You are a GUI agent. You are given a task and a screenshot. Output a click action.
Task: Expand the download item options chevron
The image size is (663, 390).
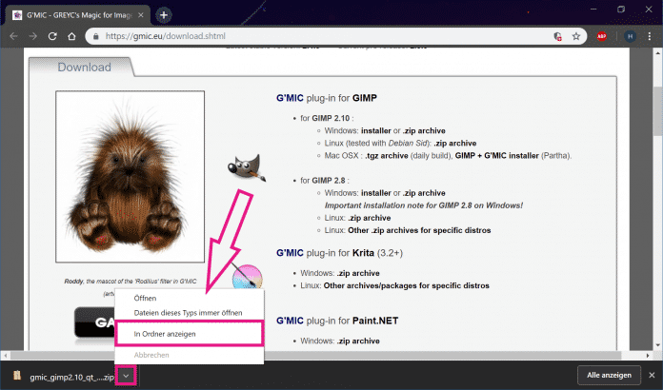coord(127,377)
